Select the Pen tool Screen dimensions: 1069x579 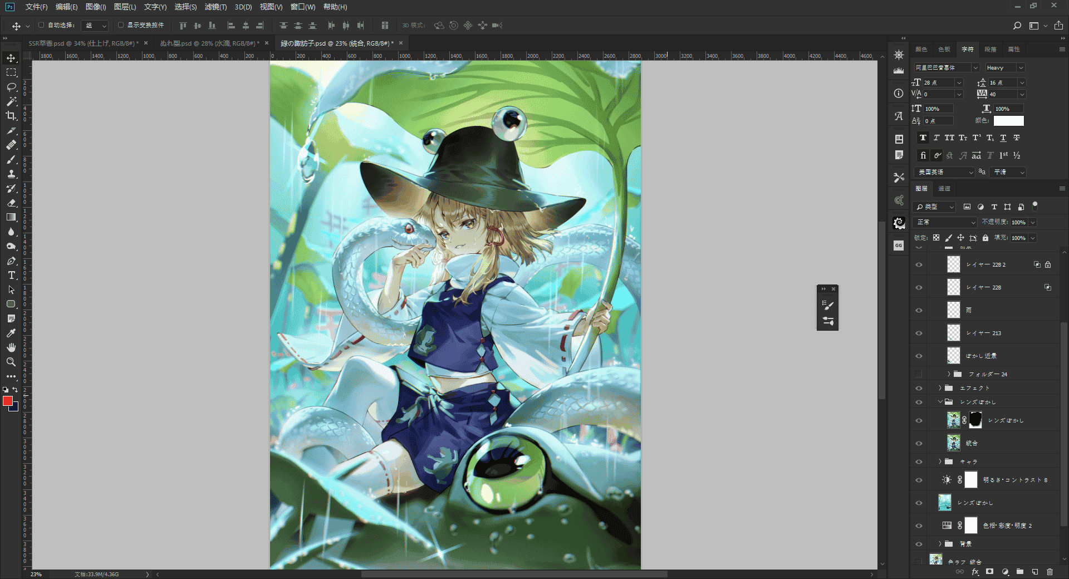11,261
